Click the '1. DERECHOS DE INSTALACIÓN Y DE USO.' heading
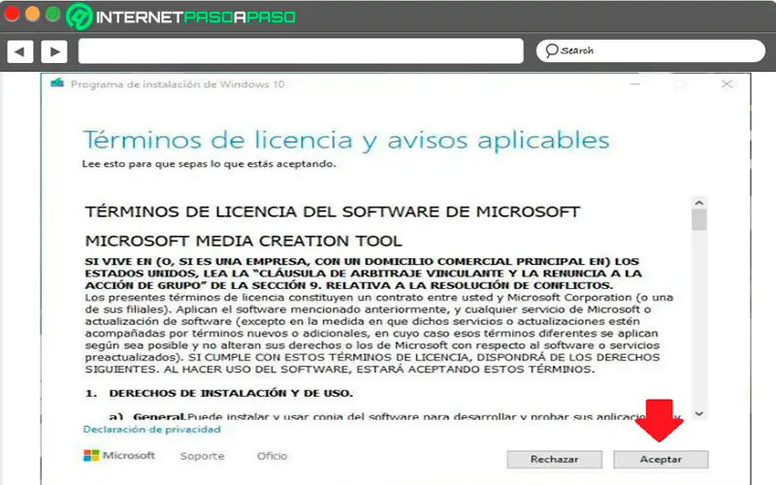 click(x=219, y=394)
